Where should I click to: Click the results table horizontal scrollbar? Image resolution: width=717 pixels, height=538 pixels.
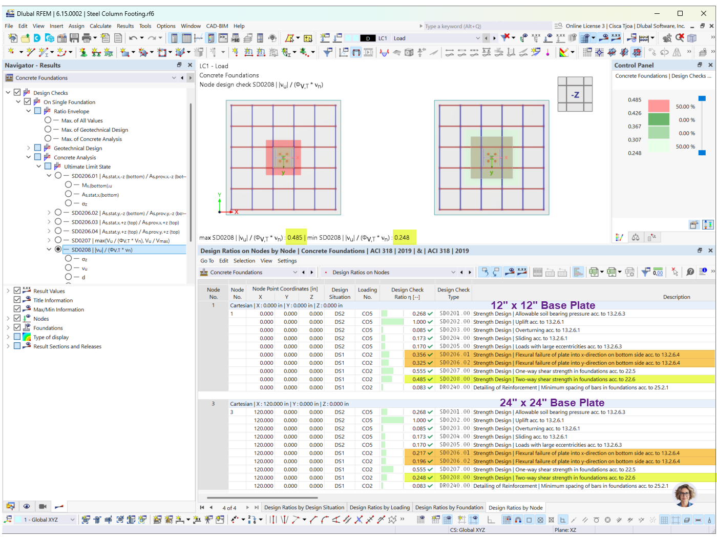click(x=262, y=497)
